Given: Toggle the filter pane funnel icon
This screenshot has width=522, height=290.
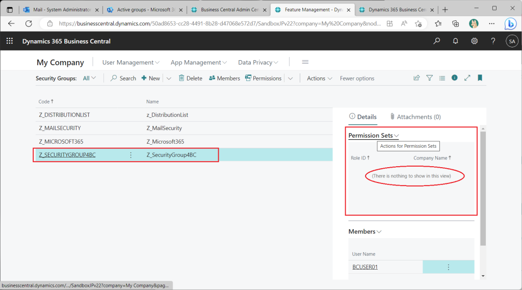Looking at the screenshot, I should (x=429, y=78).
